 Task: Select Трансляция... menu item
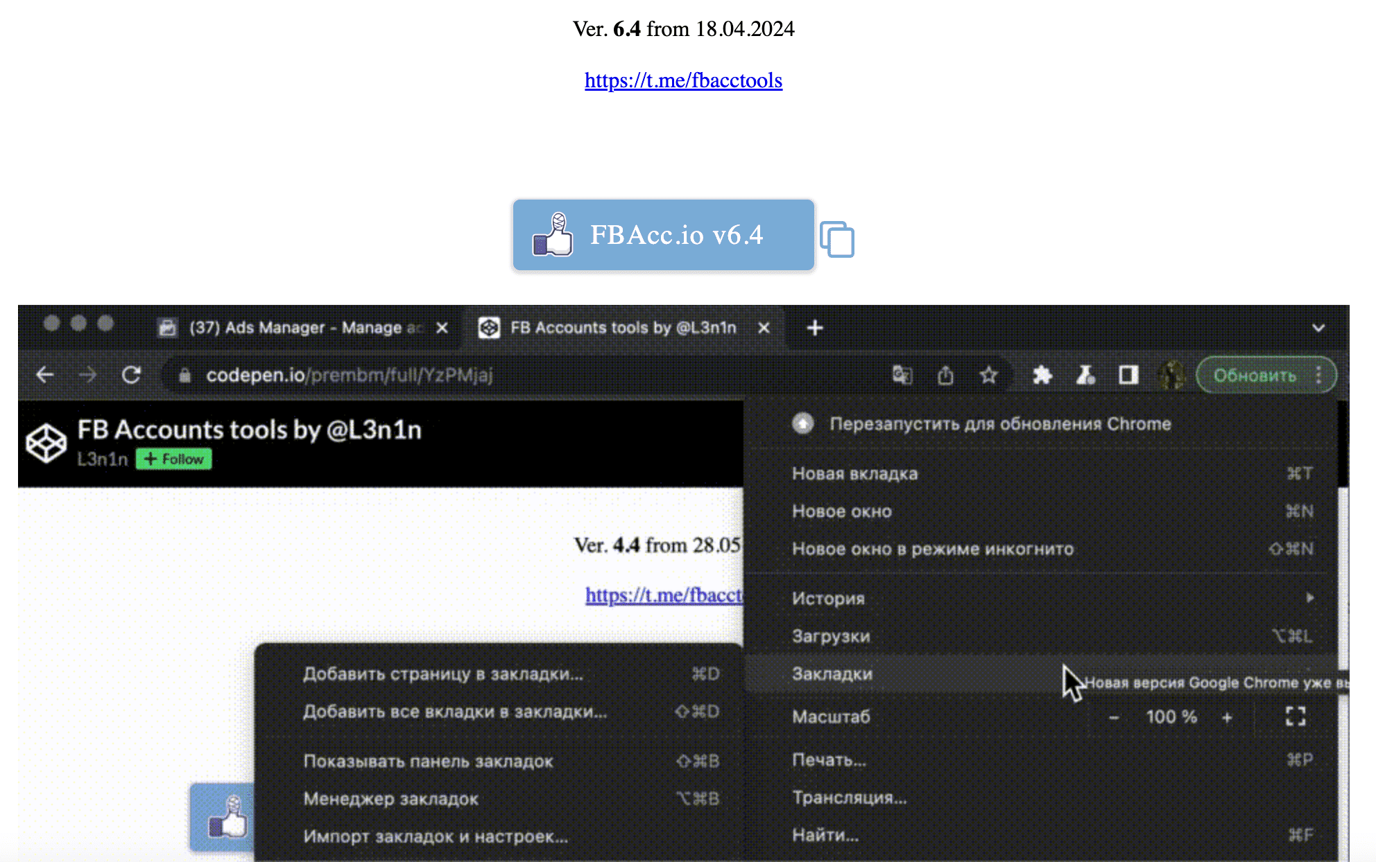pos(1040,798)
